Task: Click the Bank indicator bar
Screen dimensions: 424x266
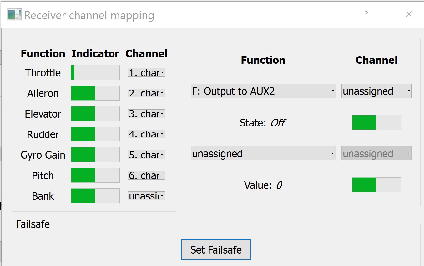Action: coord(95,196)
